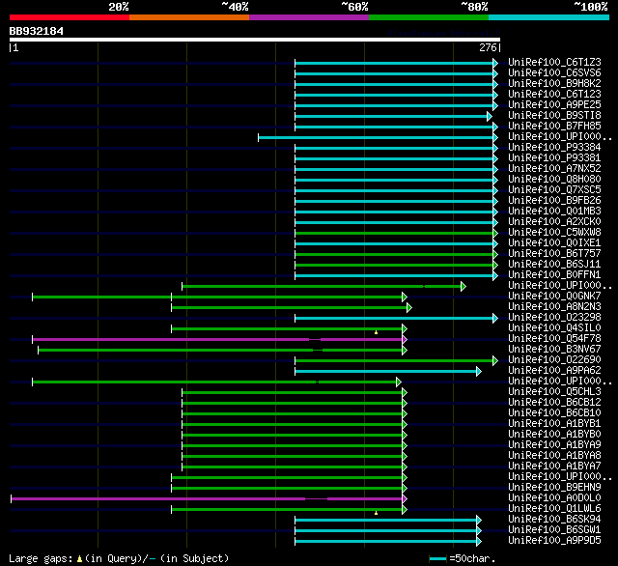The image size is (618, 566).
Task: Click the orange ~40% identity legend segment
Action: pyautogui.click(x=189, y=17)
